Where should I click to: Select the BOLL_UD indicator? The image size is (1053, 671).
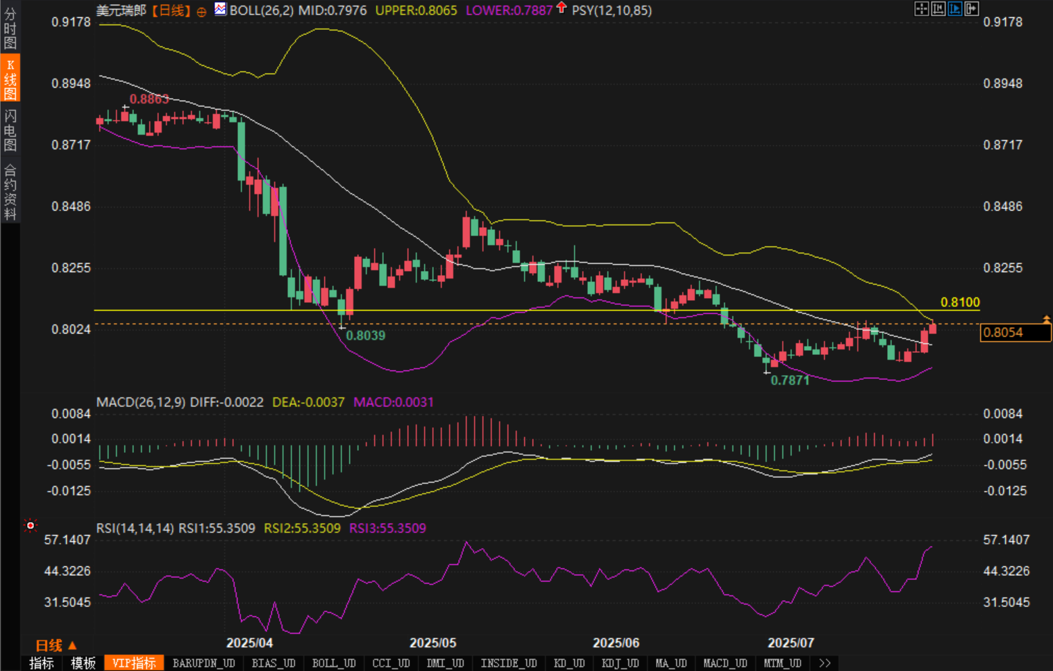click(x=334, y=663)
